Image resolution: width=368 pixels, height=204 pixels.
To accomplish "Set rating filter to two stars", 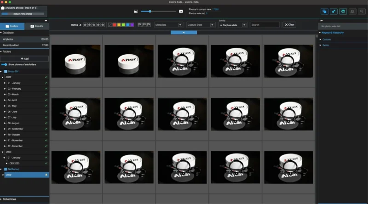I will pos(89,25).
